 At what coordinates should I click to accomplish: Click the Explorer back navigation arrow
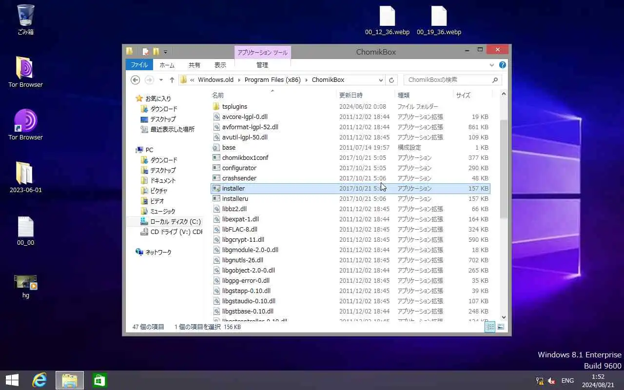click(x=136, y=80)
